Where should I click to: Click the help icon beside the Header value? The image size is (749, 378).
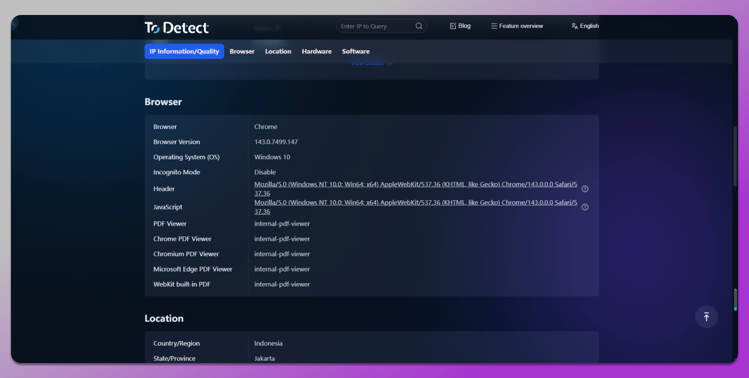[x=585, y=189]
